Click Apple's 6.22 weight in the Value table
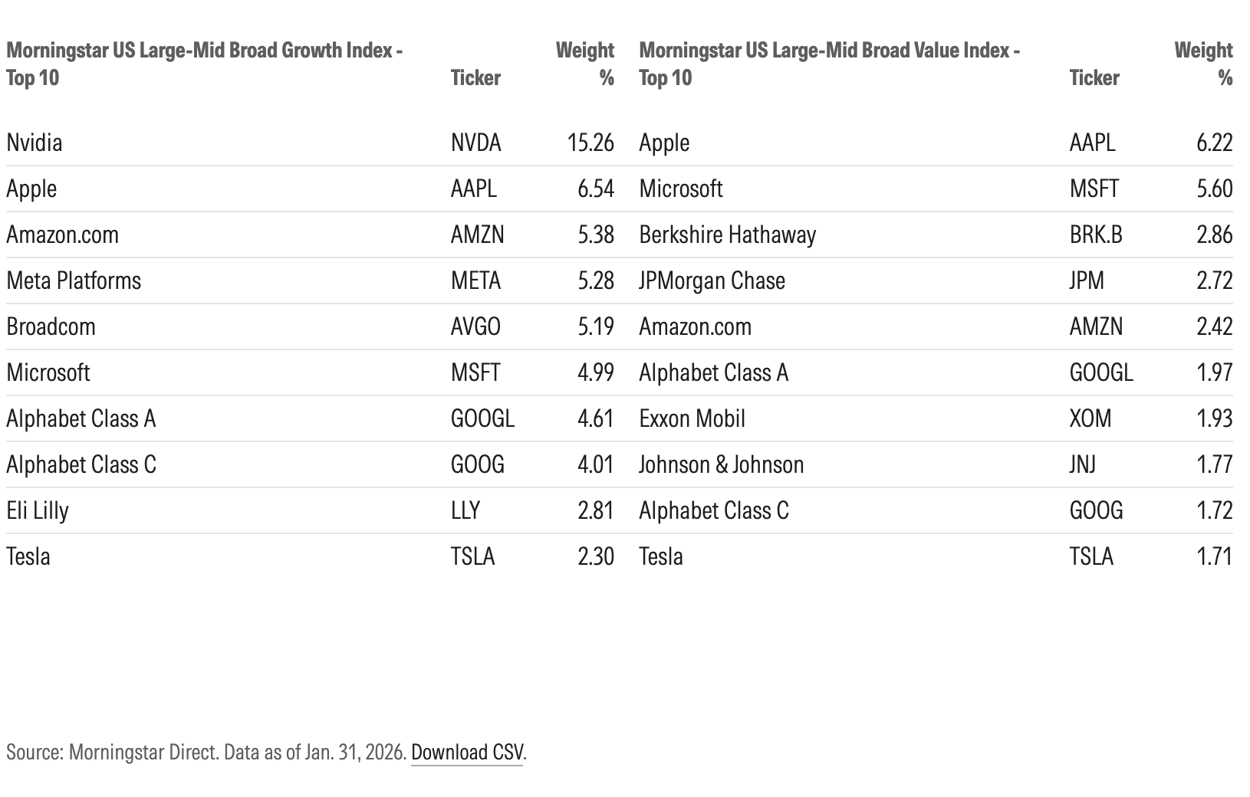This screenshot has width=1250, height=797. coord(1214,143)
